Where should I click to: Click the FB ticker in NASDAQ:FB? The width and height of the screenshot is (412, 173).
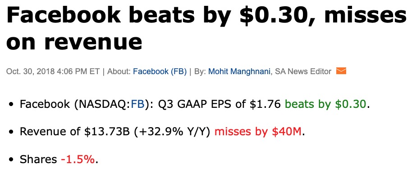(x=137, y=104)
